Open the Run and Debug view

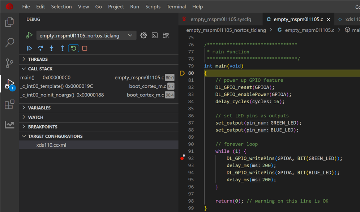(9, 84)
